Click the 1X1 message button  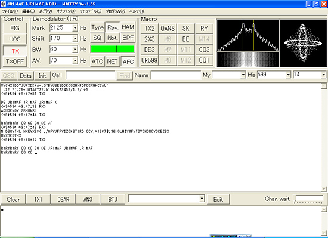[x=38, y=199]
